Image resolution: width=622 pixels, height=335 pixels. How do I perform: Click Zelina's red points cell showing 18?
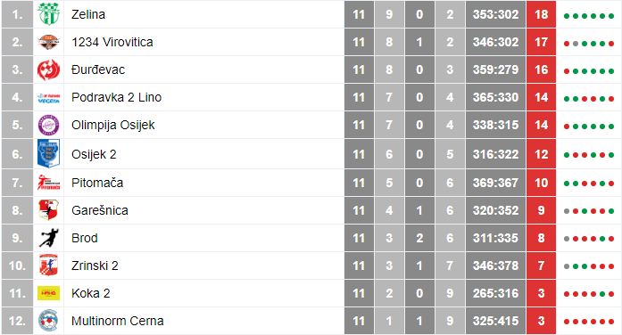[x=541, y=14]
